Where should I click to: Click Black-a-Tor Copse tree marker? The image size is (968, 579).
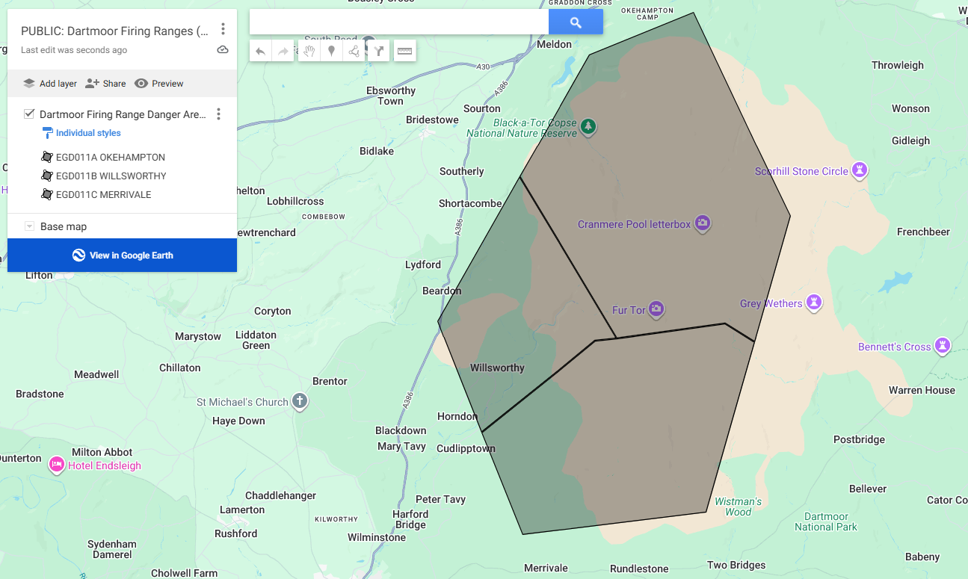pos(589,126)
